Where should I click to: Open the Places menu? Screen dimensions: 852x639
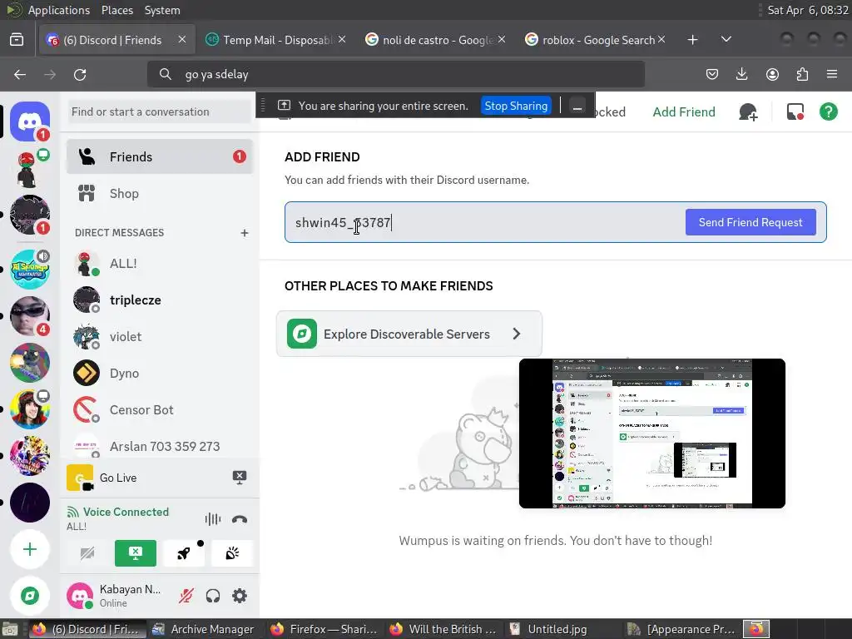(116, 10)
